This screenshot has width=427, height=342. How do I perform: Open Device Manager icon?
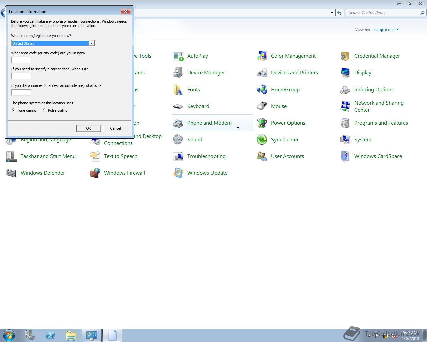(x=178, y=73)
